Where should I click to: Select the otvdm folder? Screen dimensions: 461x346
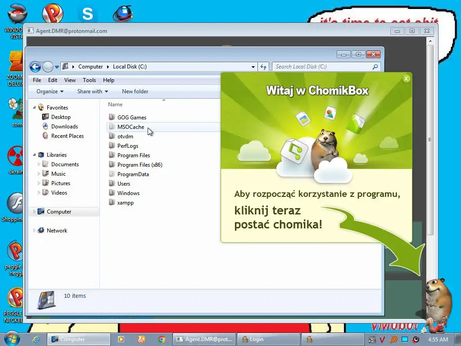(x=125, y=136)
